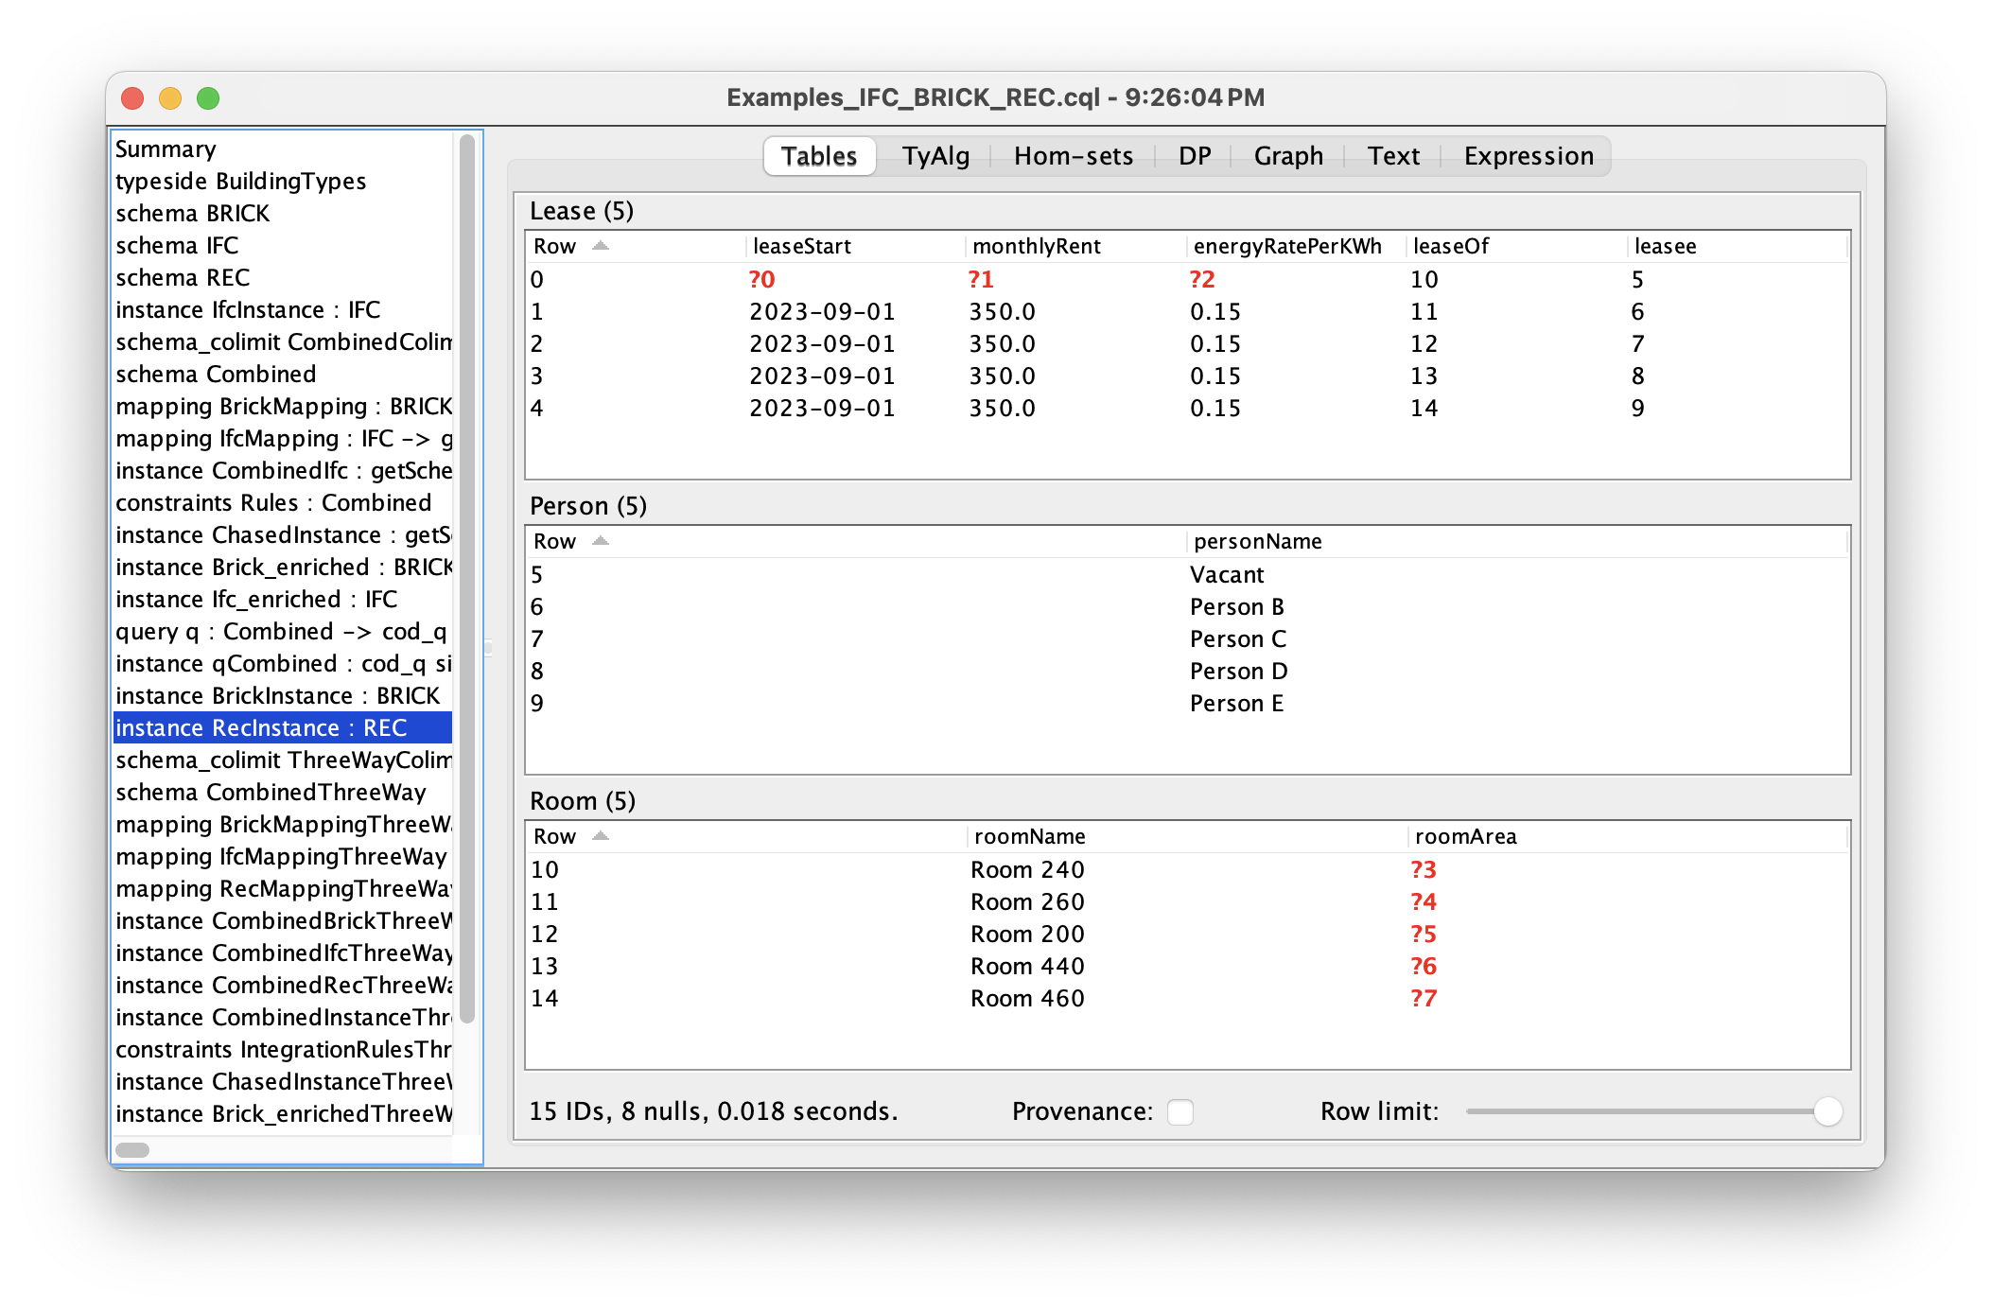Image resolution: width=1992 pixels, height=1311 pixels.
Task: Select Summary in the sidebar list
Action: [166, 149]
